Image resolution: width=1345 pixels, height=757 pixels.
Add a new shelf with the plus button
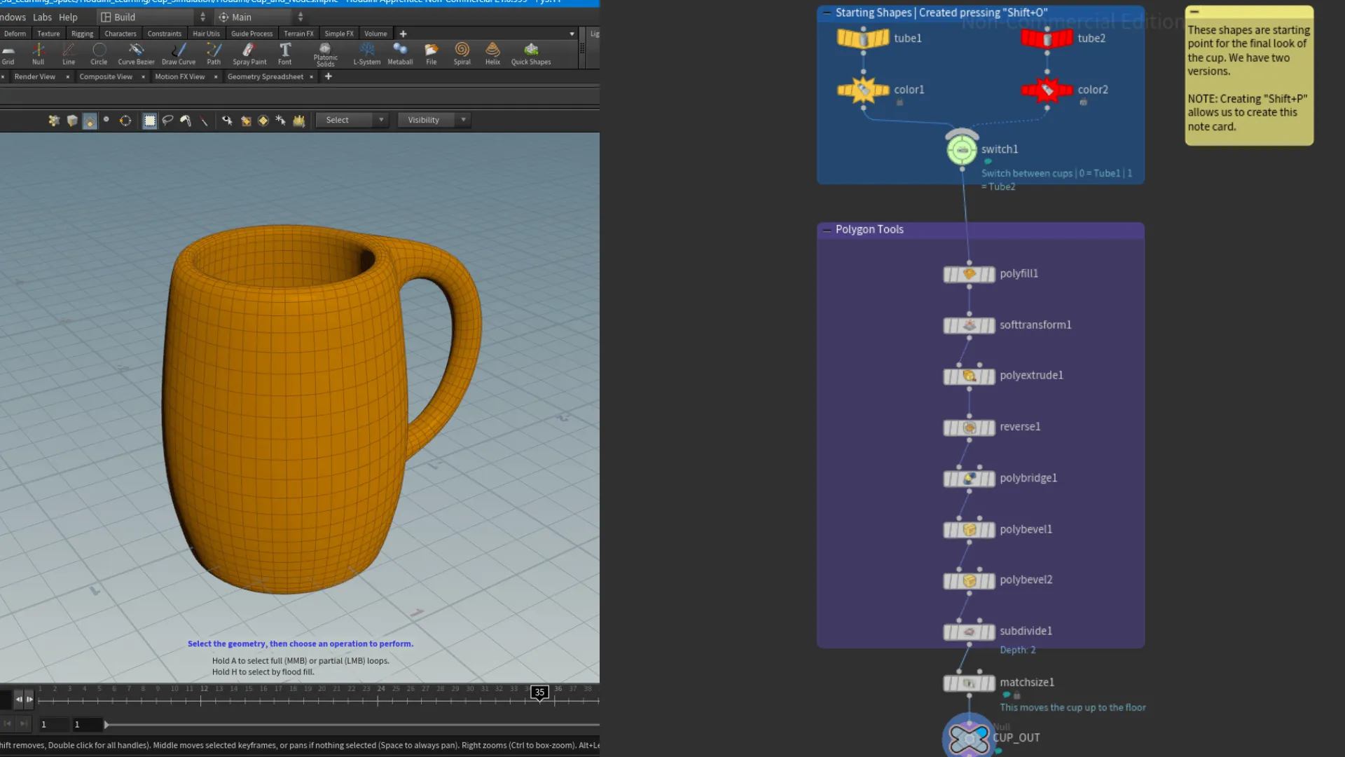pyautogui.click(x=403, y=33)
